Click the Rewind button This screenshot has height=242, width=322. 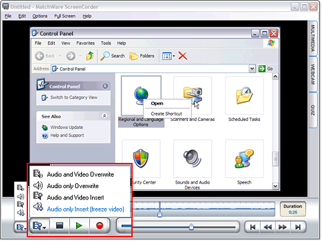pyautogui.click(x=267, y=227)
